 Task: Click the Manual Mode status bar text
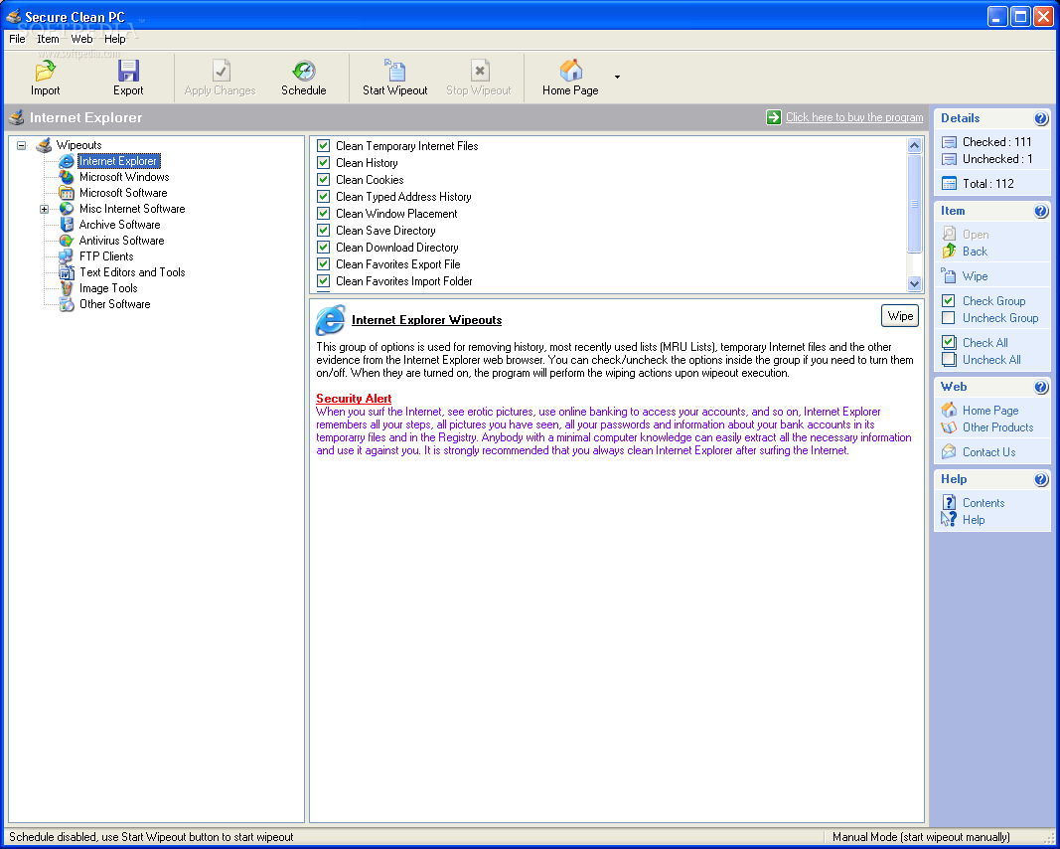(x=921, y=837)
